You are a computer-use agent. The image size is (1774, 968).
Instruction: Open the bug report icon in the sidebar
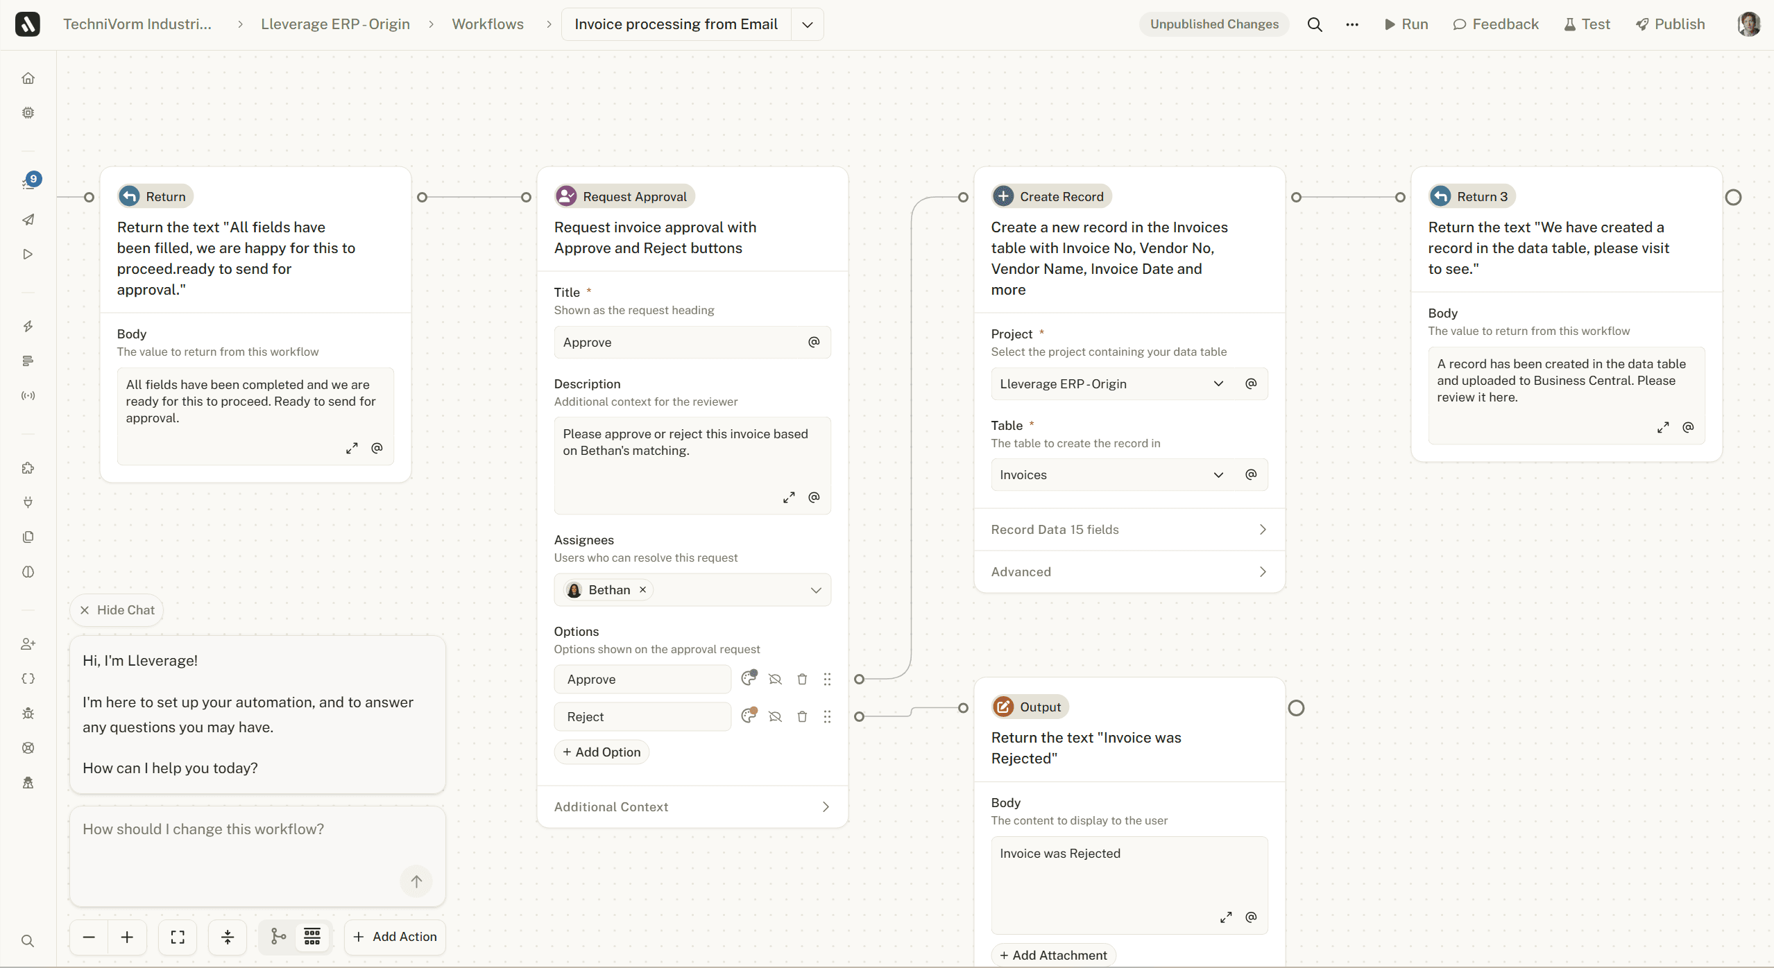[28, 714]
